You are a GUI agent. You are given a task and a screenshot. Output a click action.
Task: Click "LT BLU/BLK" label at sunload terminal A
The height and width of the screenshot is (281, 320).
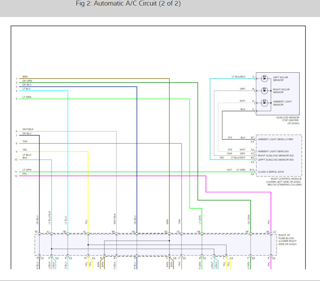point(239,76)
